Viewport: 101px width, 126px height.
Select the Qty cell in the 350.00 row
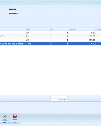59,40
